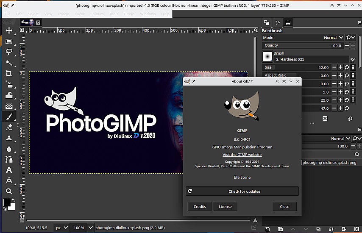Open the Visit the GIMP website link

(x=242, y=155)
